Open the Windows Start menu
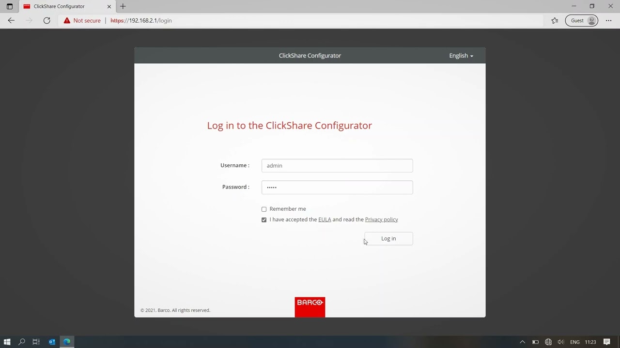 (7, 342)
